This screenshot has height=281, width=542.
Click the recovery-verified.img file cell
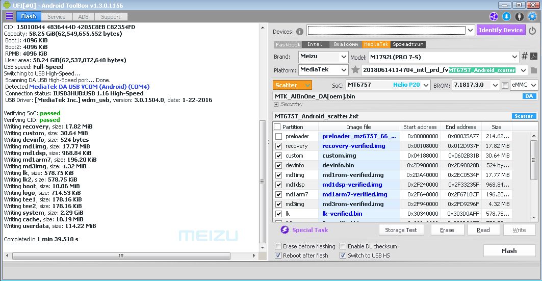tap(359, 146)
